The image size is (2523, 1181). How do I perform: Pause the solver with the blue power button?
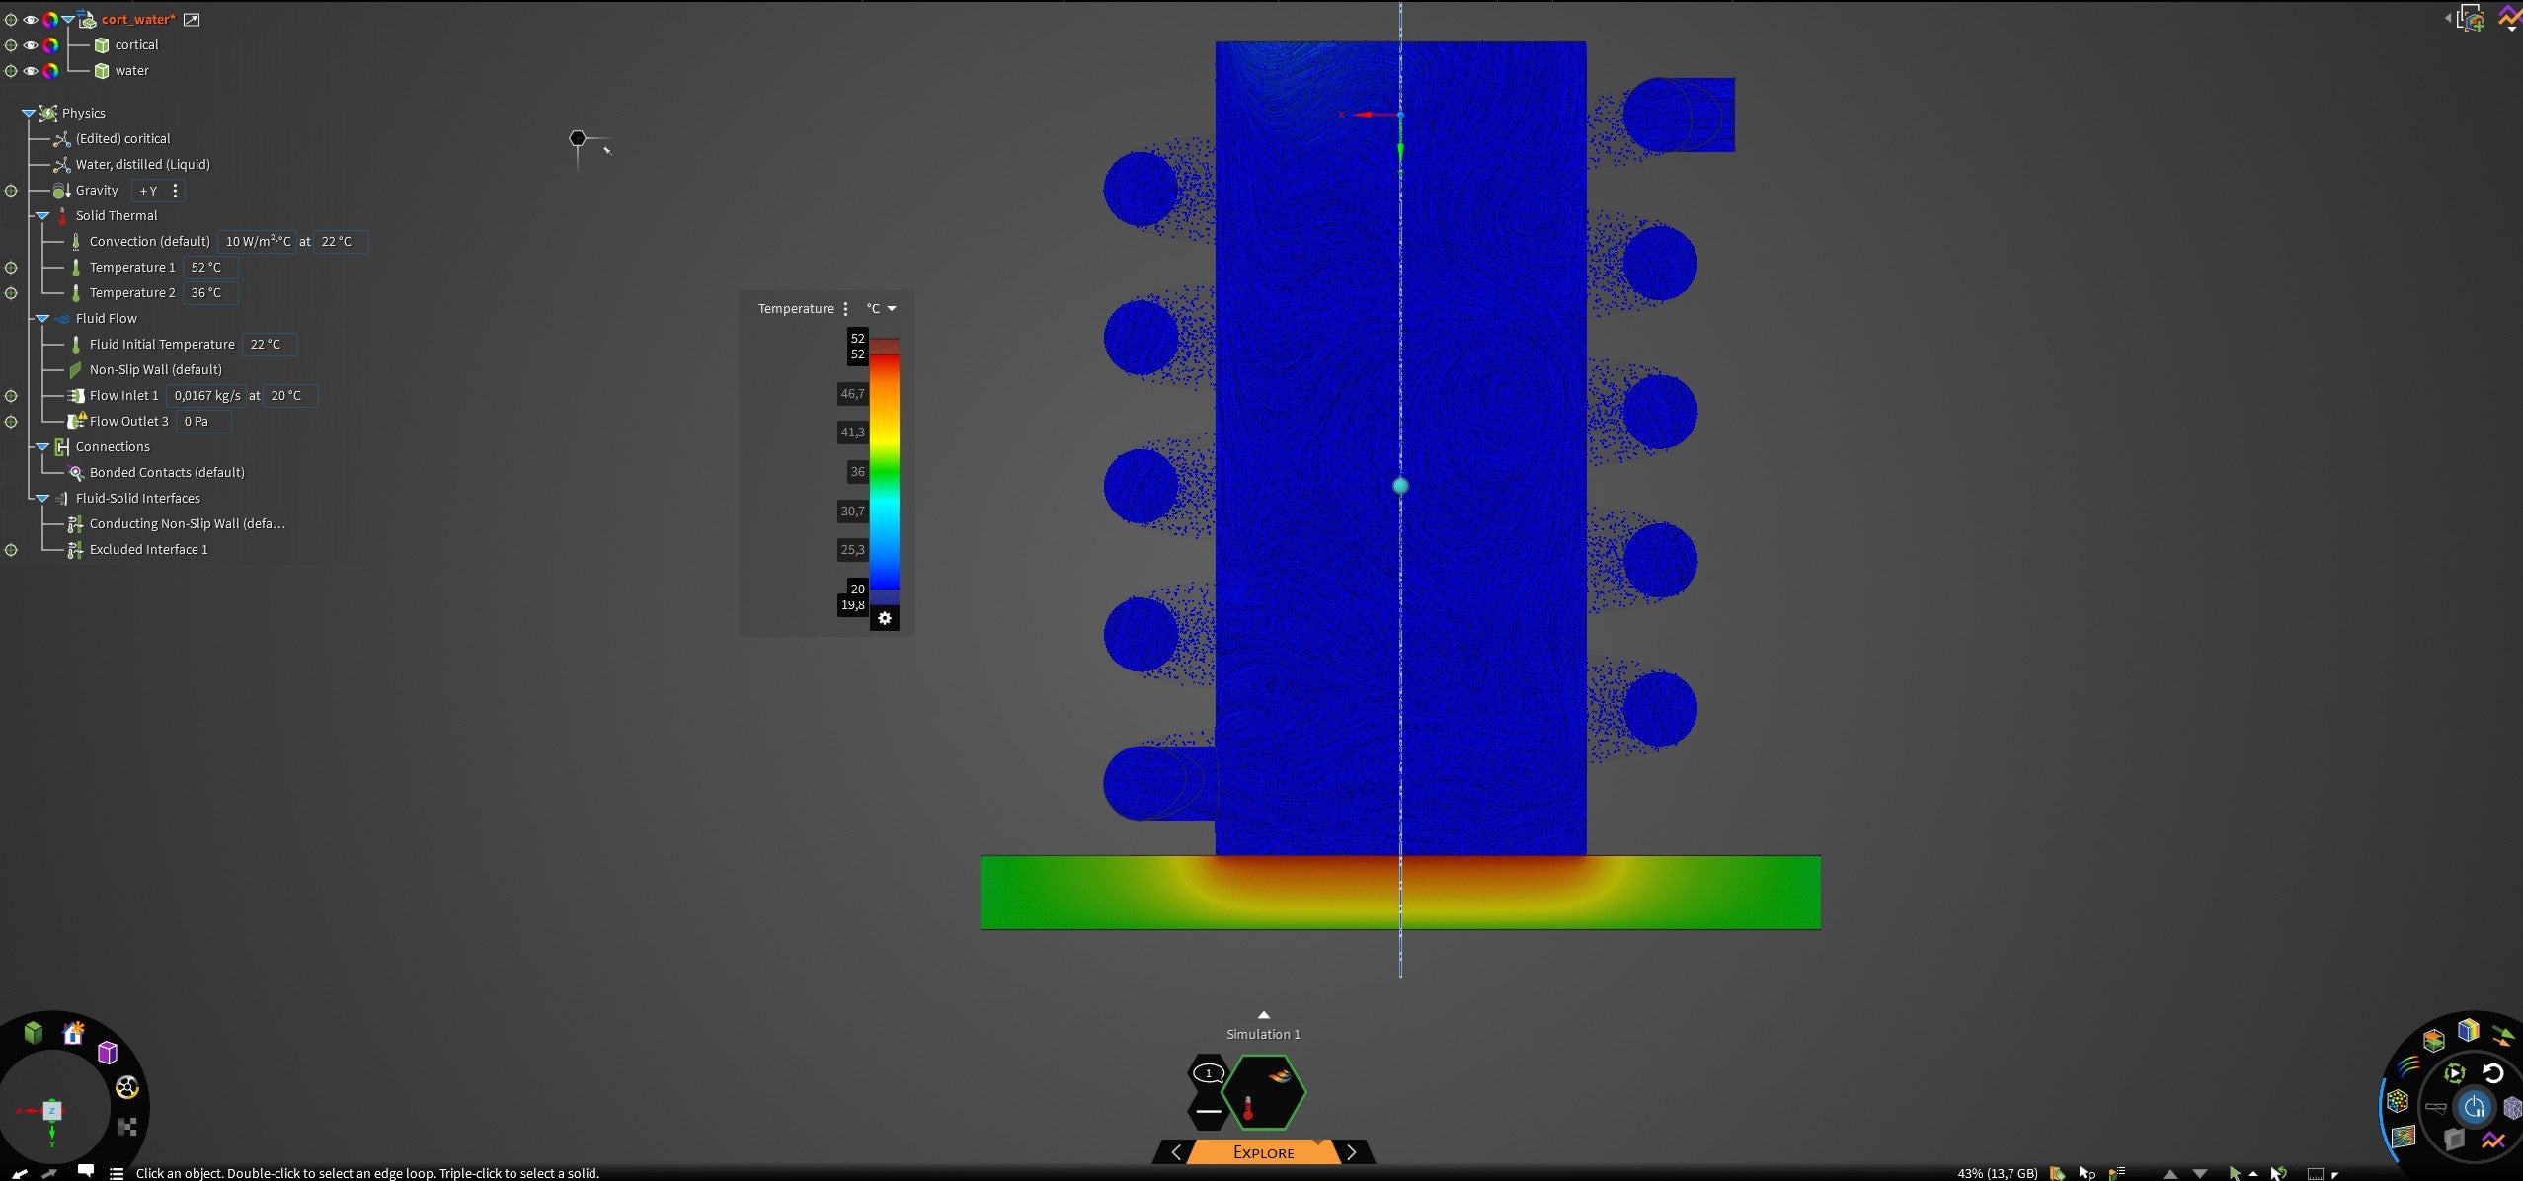click(2474, 1107)
